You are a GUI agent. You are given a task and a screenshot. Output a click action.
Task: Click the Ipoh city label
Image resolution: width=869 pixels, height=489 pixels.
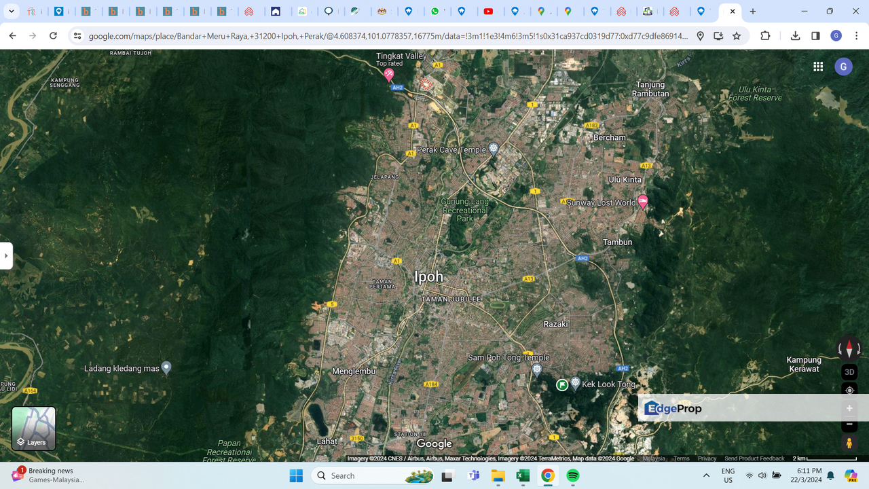click(428, 276)
